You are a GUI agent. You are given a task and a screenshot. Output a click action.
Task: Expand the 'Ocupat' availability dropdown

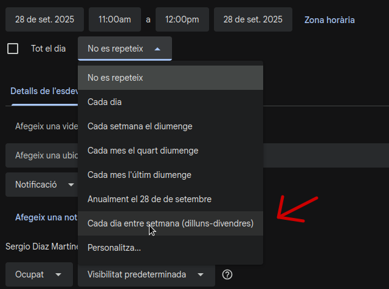tap(38, 274)
